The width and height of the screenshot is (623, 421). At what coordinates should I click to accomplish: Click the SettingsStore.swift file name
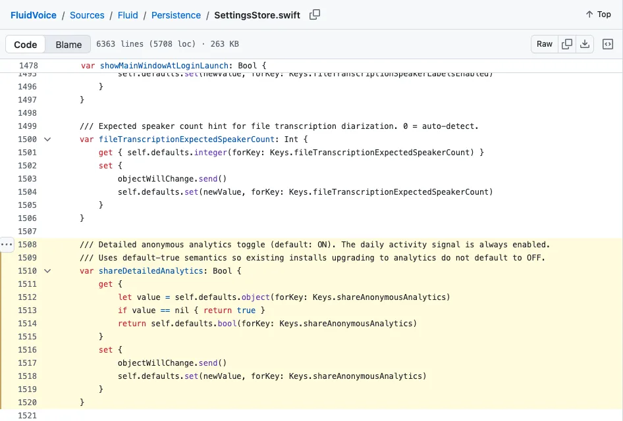tap(257, 15)
